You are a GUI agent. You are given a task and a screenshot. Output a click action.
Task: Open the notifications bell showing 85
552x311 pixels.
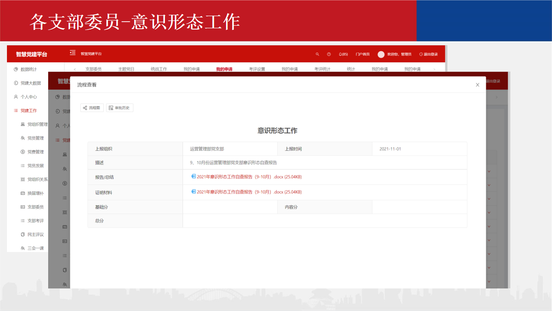(343, 54)
